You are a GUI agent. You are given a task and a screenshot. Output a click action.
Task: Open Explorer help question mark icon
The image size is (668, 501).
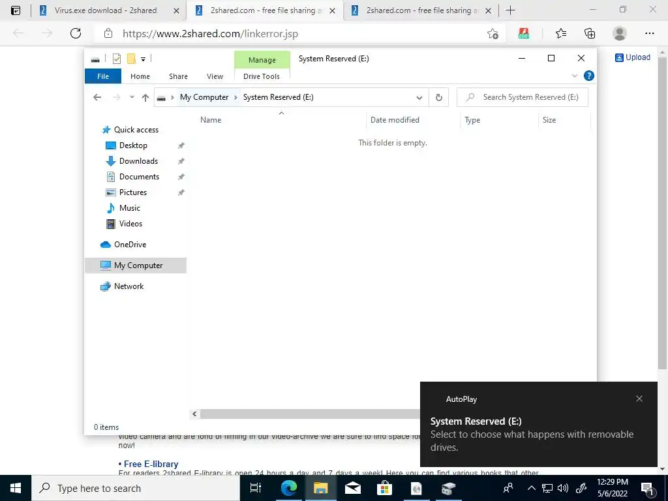pyautogui.click(x=589, y=76)
